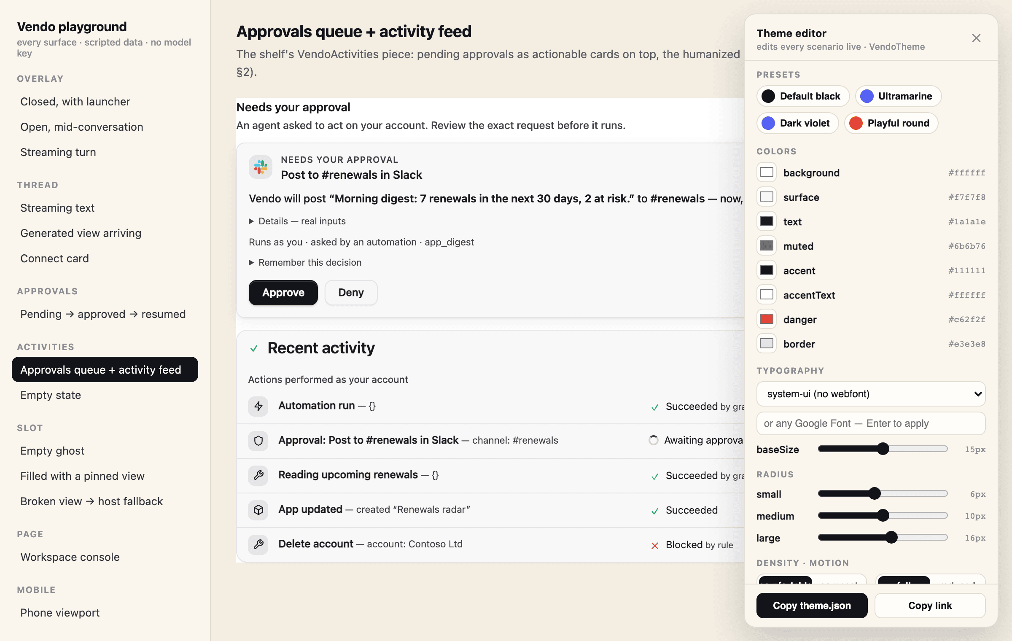Click the baseSize slider handle

(x=883, y=449)
